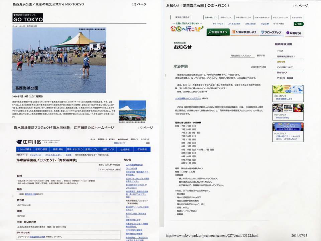Click the 葛西海浜公園 link under 場所
The width and height of the screenshot is (321, 241).
tap(30, 194)
